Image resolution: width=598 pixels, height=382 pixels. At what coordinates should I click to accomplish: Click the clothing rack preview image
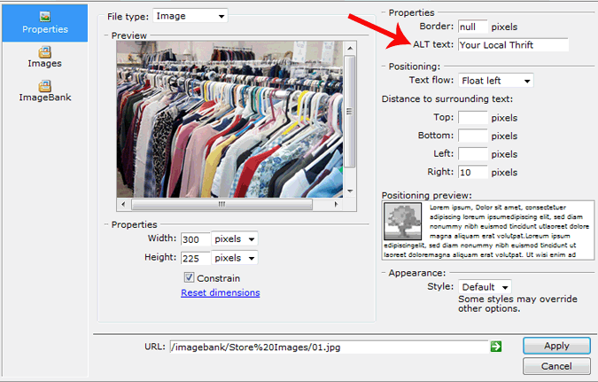pyautogui.click(x=229, y=119)
